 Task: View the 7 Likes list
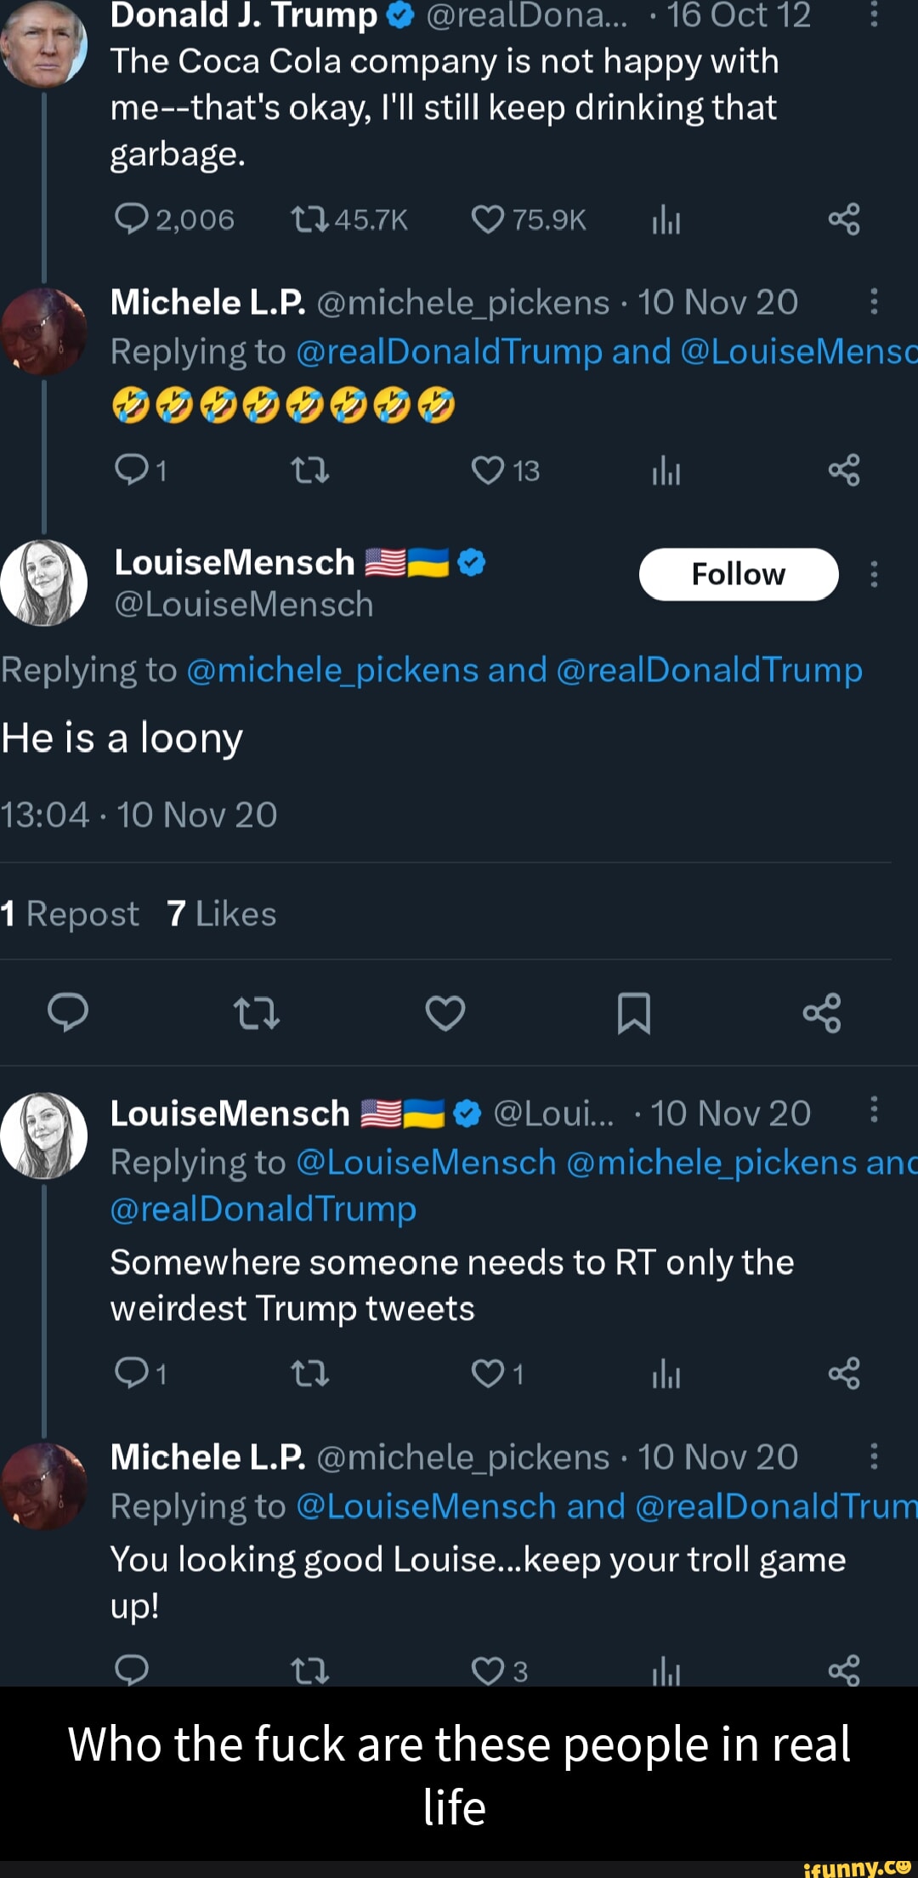(221, 914)
